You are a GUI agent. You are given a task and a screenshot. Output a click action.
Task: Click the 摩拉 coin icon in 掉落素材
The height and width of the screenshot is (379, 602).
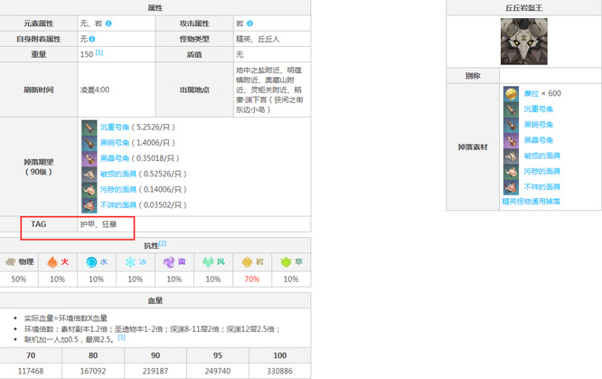[511, 93]
